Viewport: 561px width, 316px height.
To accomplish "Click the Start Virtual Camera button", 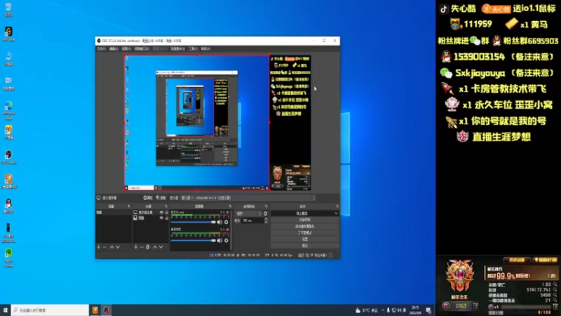I will (305, 226).
